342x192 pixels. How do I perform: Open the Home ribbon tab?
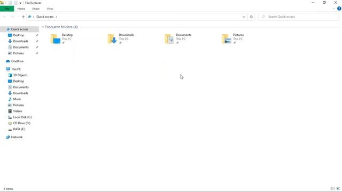(x=21, y=9)
